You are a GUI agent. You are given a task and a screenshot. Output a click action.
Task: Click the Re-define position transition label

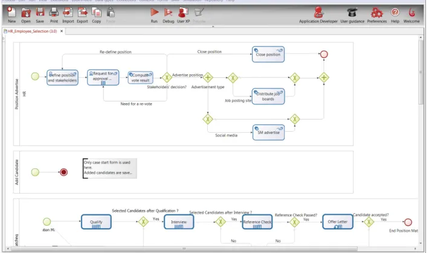(115, 52)
